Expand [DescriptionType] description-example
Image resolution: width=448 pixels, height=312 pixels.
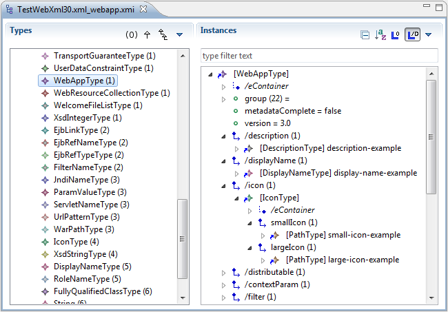[236, 149]
